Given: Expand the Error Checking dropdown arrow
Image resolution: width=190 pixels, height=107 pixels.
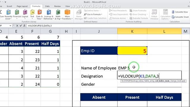Looking at the screenshot, I should point(147,15).
